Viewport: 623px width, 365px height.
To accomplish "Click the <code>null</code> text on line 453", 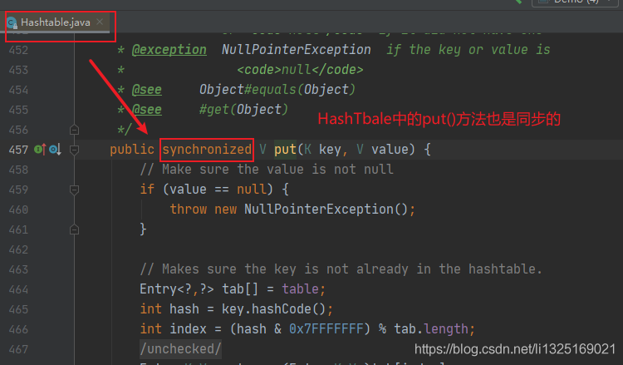I will (300, 70).
